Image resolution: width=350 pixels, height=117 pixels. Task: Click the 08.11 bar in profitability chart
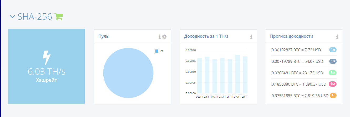click(x=245, y=75)
